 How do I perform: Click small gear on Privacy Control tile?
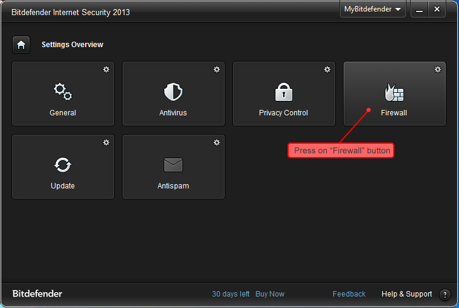pyautogui.click(x=327, y=69)
